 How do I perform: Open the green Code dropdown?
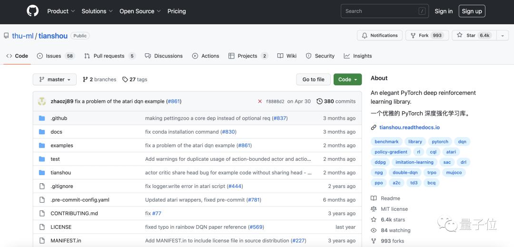coord(347,79)
